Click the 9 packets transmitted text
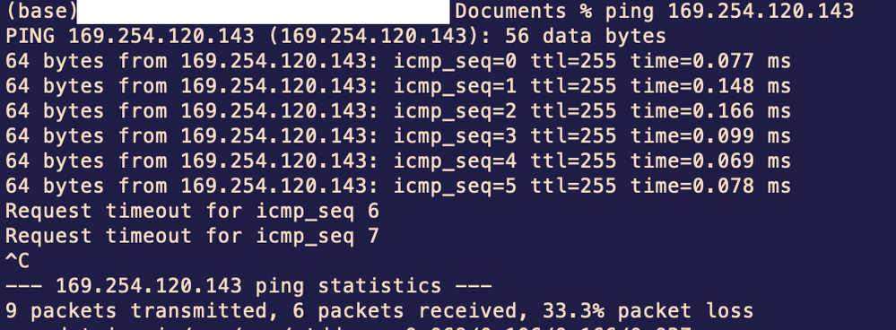Image resolution: width=896 pixels, height=330 pixels. (137, 311)
